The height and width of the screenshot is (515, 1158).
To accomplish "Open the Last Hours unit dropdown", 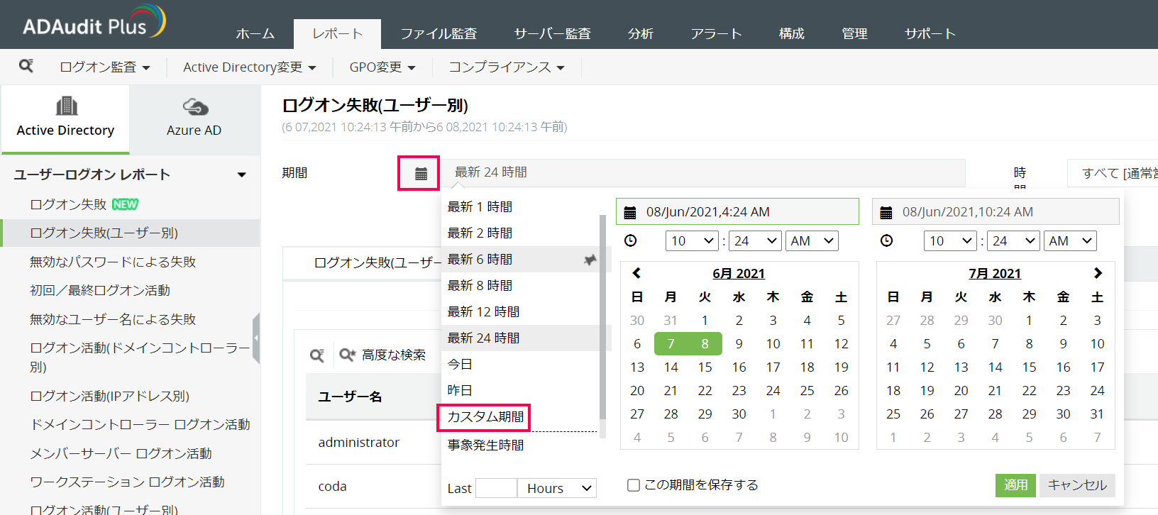I will (557, 488).
